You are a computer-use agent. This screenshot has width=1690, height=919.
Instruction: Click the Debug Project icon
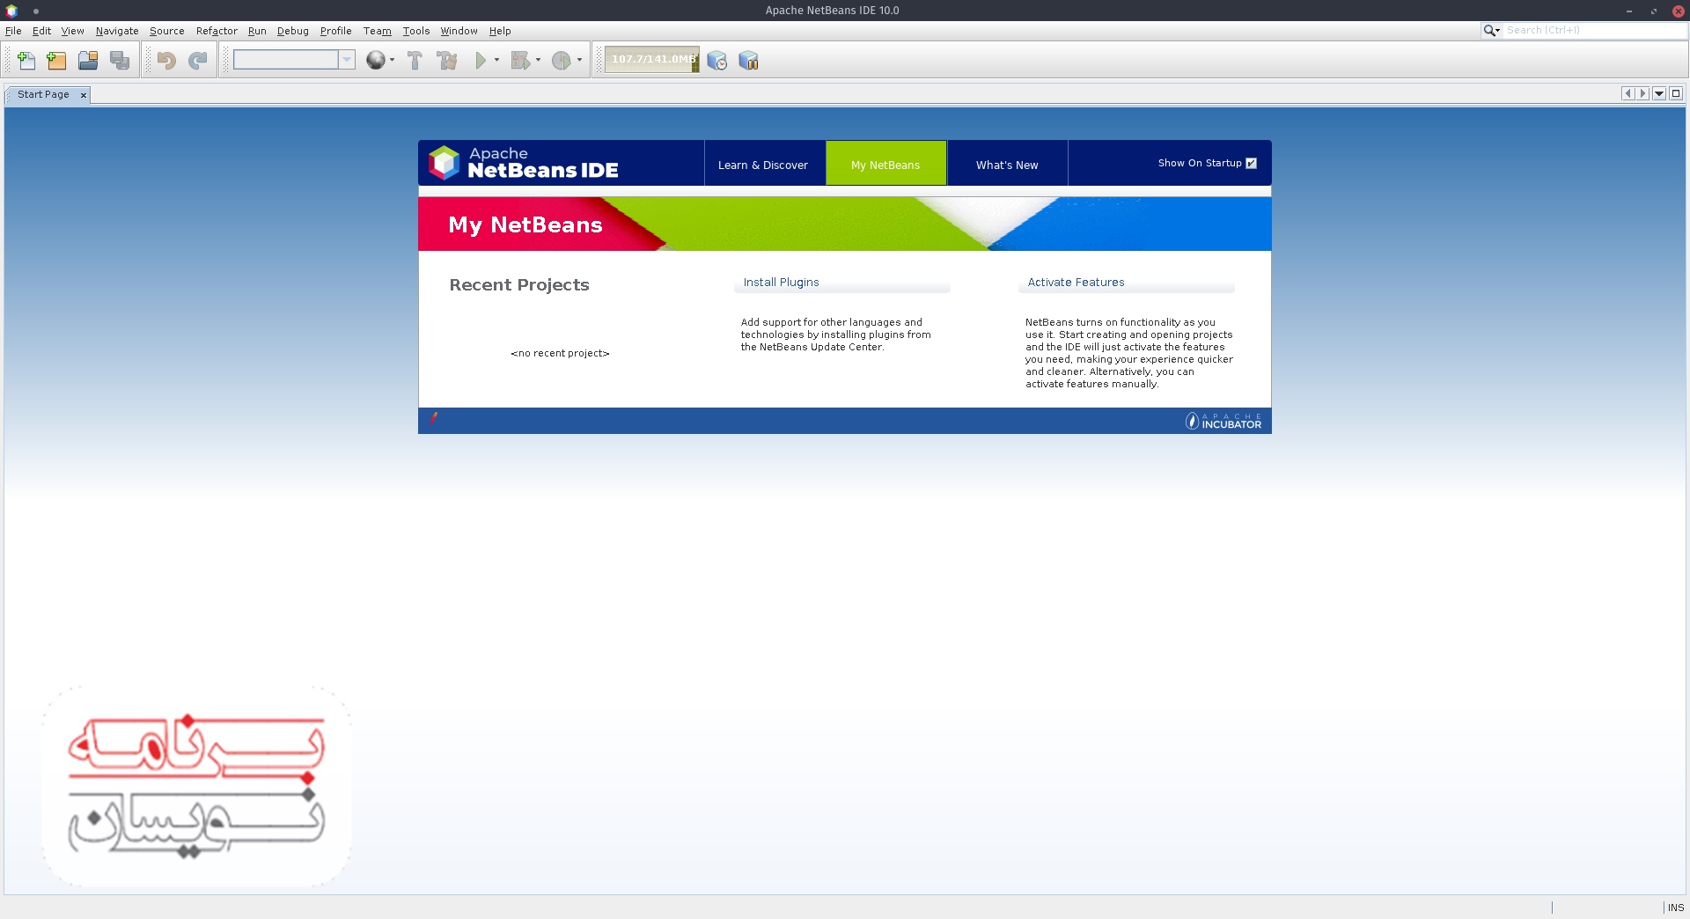pyautogui.click(x=520, y=60)
